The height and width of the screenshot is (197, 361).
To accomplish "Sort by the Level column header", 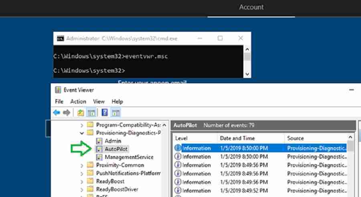I will click(195, 138).
